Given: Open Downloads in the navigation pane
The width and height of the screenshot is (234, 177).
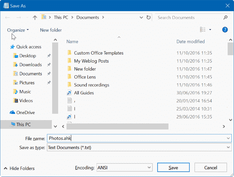Looking at the screenshot, I should coord(30,65).
